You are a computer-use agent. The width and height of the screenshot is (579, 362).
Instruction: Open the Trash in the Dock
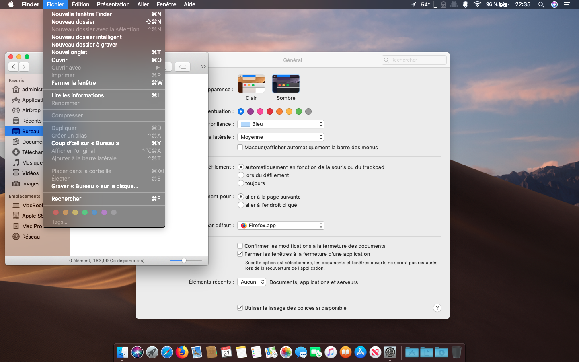point(456,352)
